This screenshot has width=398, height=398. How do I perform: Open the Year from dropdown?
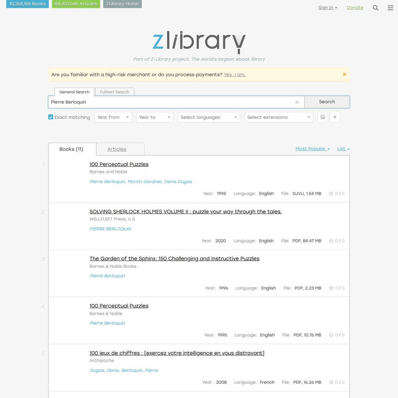coord(113,117)
